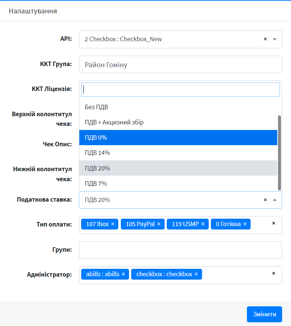Clear all Тип оплати selections
This screenshot has width=291, height=326.
point(274,224)
